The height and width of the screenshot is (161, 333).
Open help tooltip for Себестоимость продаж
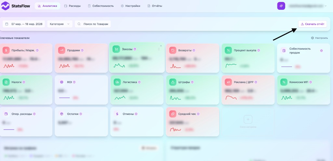pyautogui.click(x=321, y=51)
